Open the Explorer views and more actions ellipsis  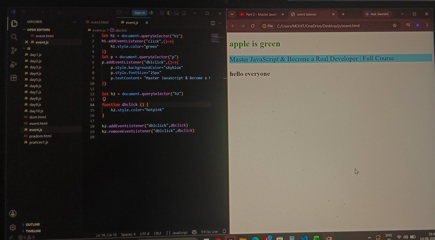point(75,22)
